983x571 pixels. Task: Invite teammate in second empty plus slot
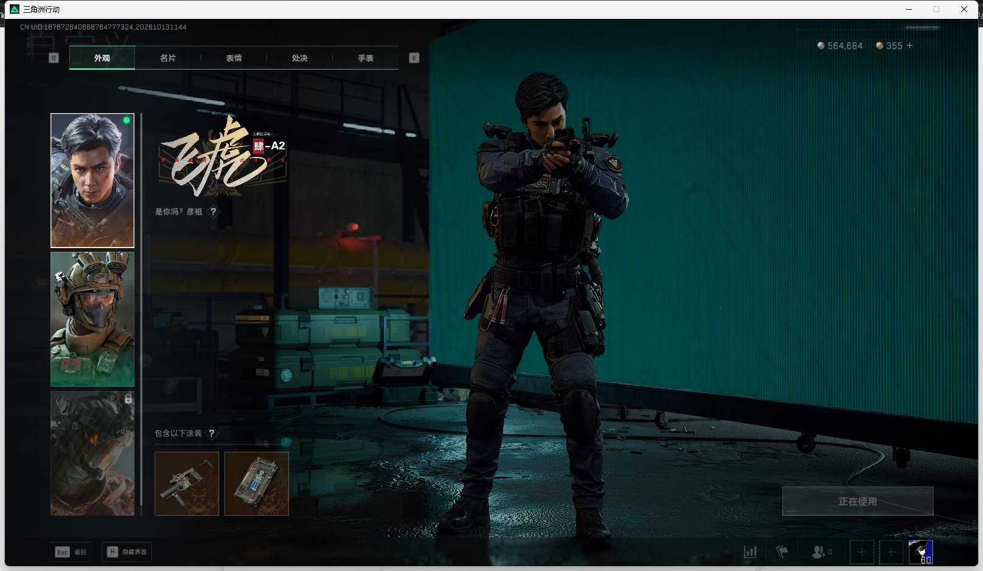click(891, 552)
